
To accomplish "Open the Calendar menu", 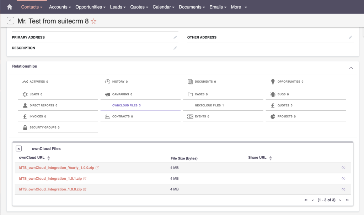I will pos(163,7).
